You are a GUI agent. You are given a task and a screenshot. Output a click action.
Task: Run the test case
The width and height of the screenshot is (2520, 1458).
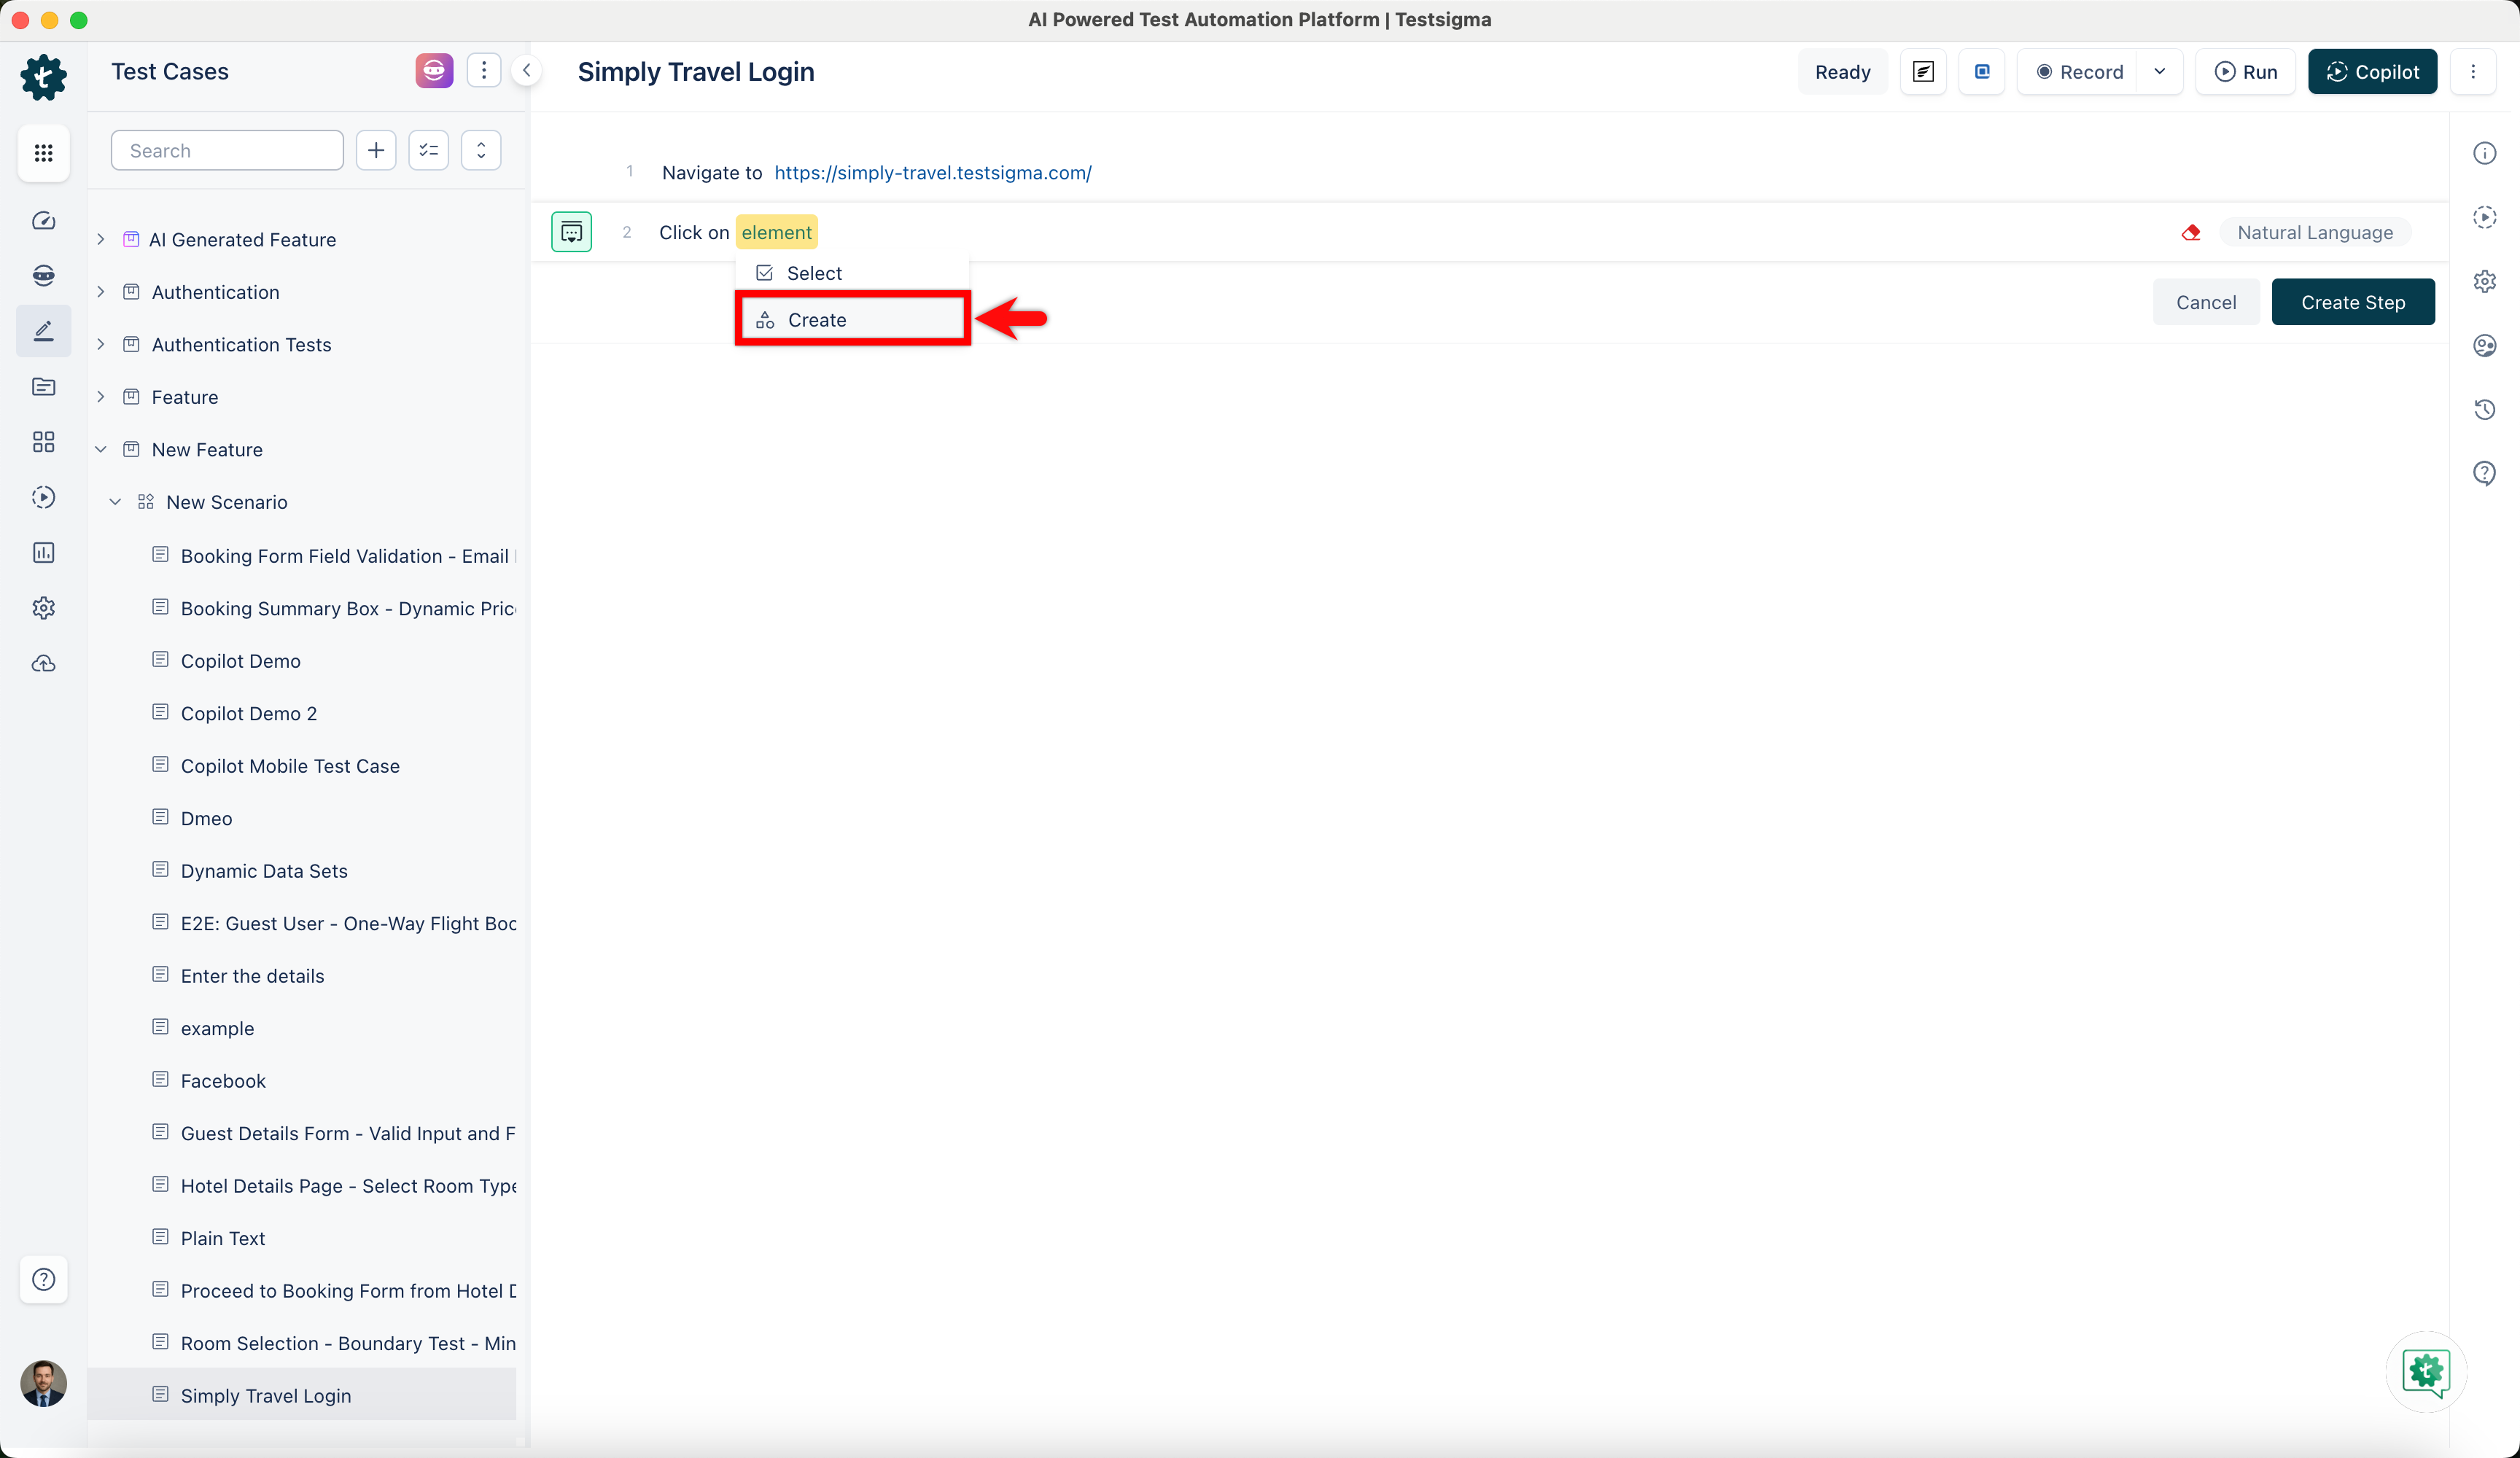[x=2246, y=71]
